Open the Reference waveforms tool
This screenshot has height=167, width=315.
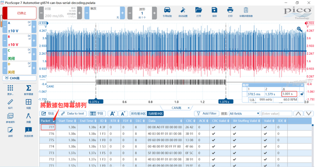(10, 118)
